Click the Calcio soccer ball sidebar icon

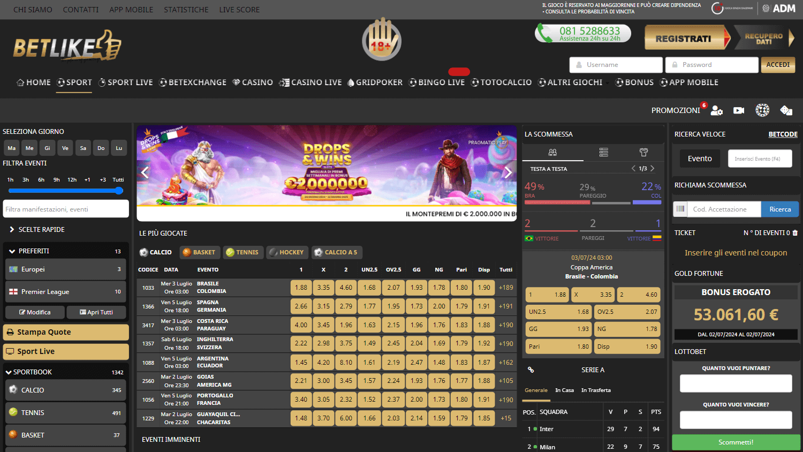pos(13,390)
